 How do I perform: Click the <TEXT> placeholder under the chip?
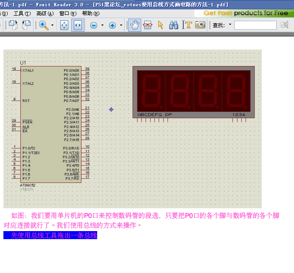(x=27, y=189)
